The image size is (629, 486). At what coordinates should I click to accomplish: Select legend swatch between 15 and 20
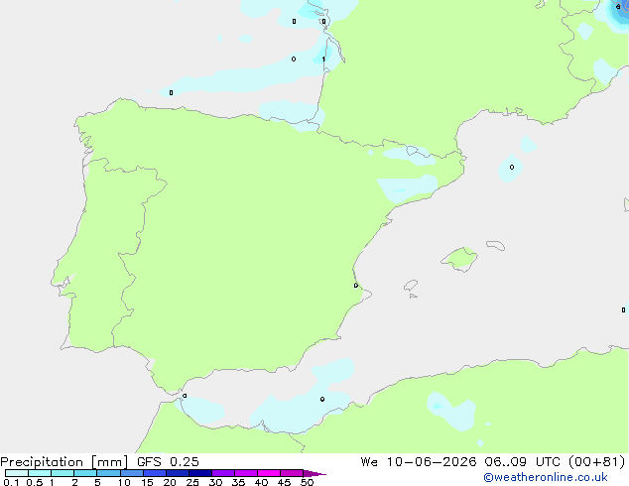coord(155,473)
